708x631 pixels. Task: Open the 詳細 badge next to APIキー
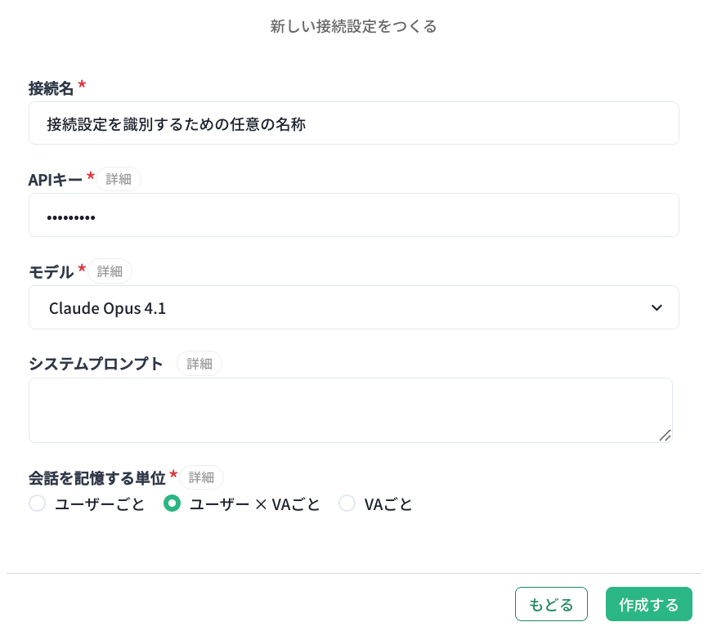coord(119,179)
